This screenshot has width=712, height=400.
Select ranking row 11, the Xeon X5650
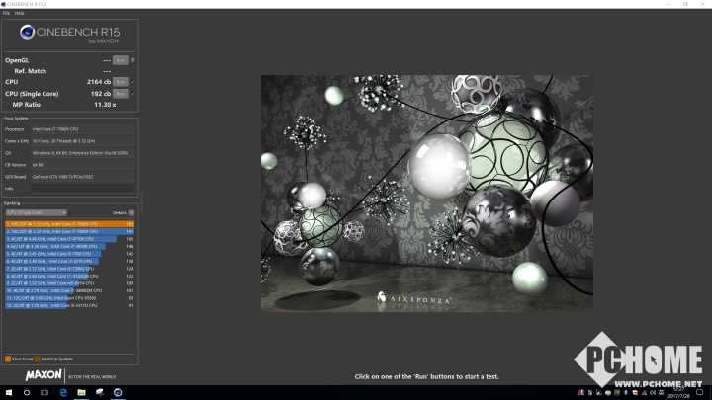coord(70,298)
